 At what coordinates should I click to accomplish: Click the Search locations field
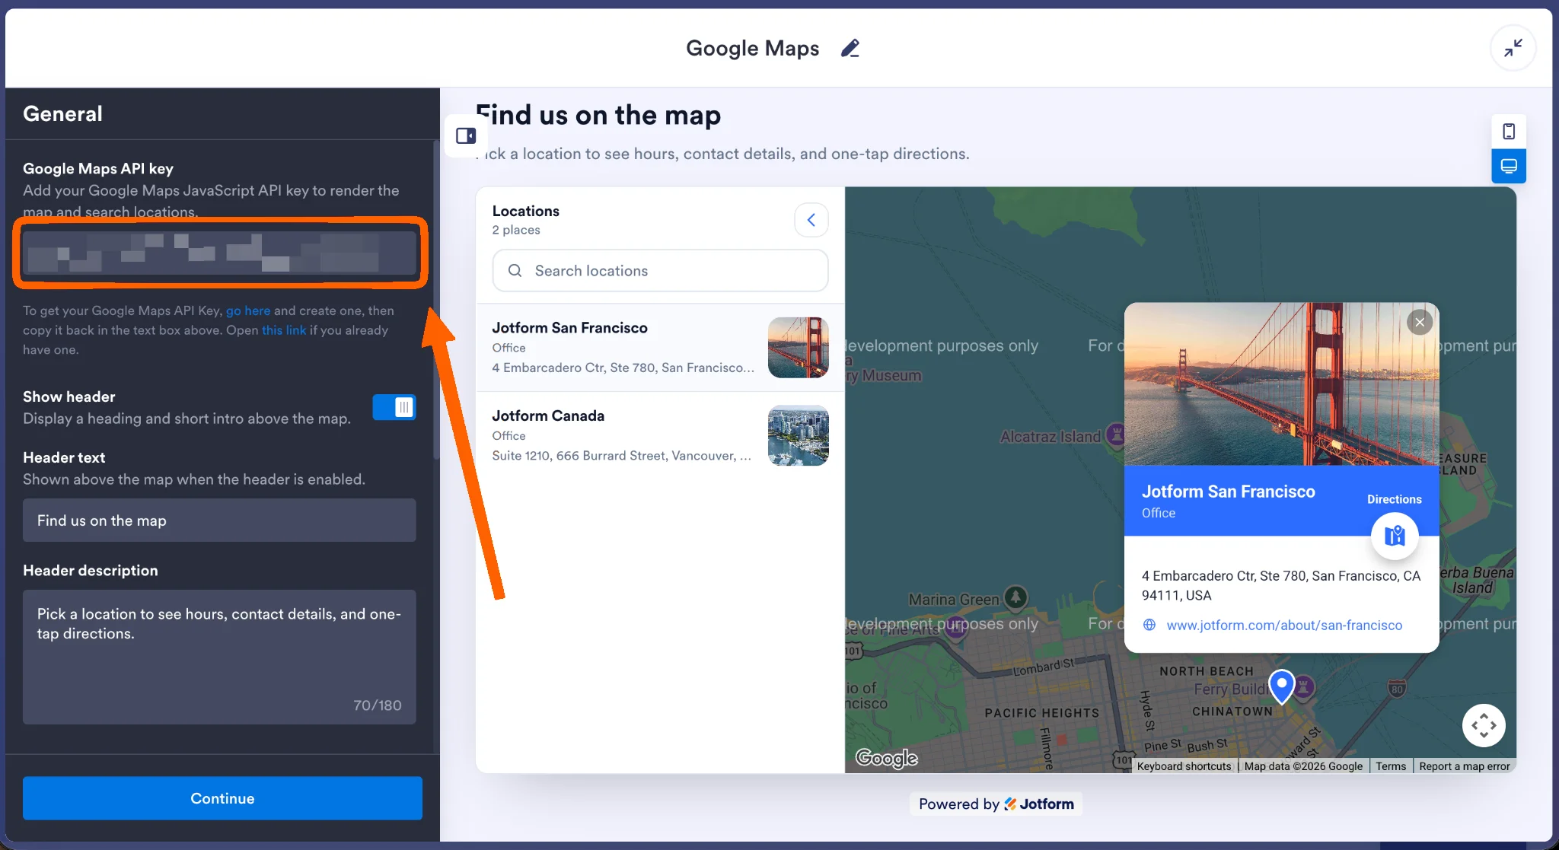click(x=660, y=271)
